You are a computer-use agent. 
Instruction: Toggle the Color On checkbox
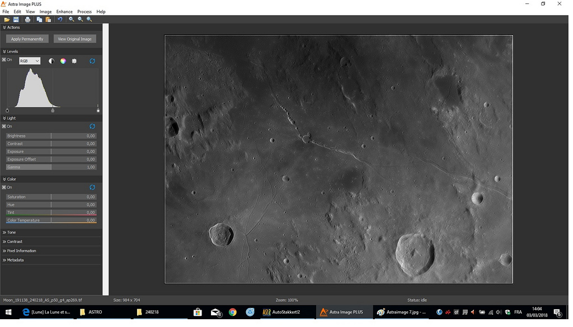4,187
